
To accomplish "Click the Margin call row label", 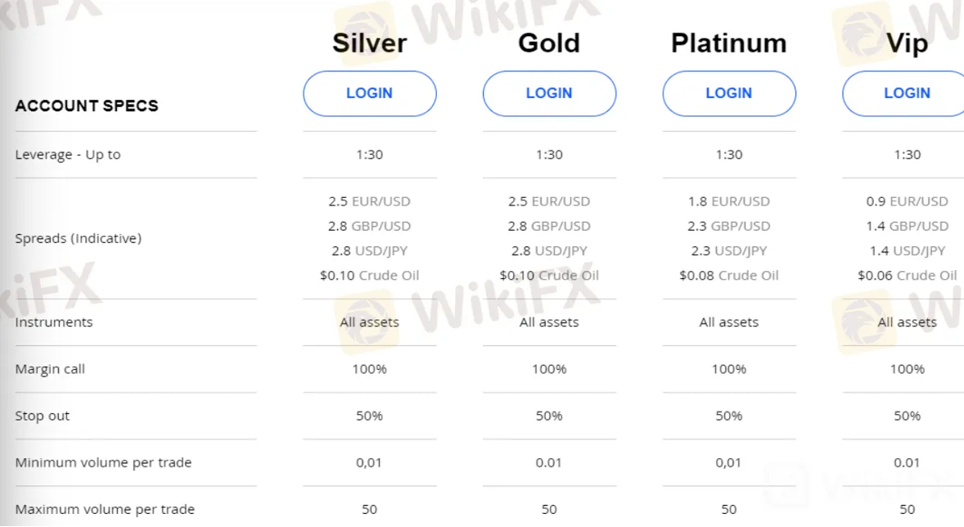I will pyautogui.click(x=50, y=369).
